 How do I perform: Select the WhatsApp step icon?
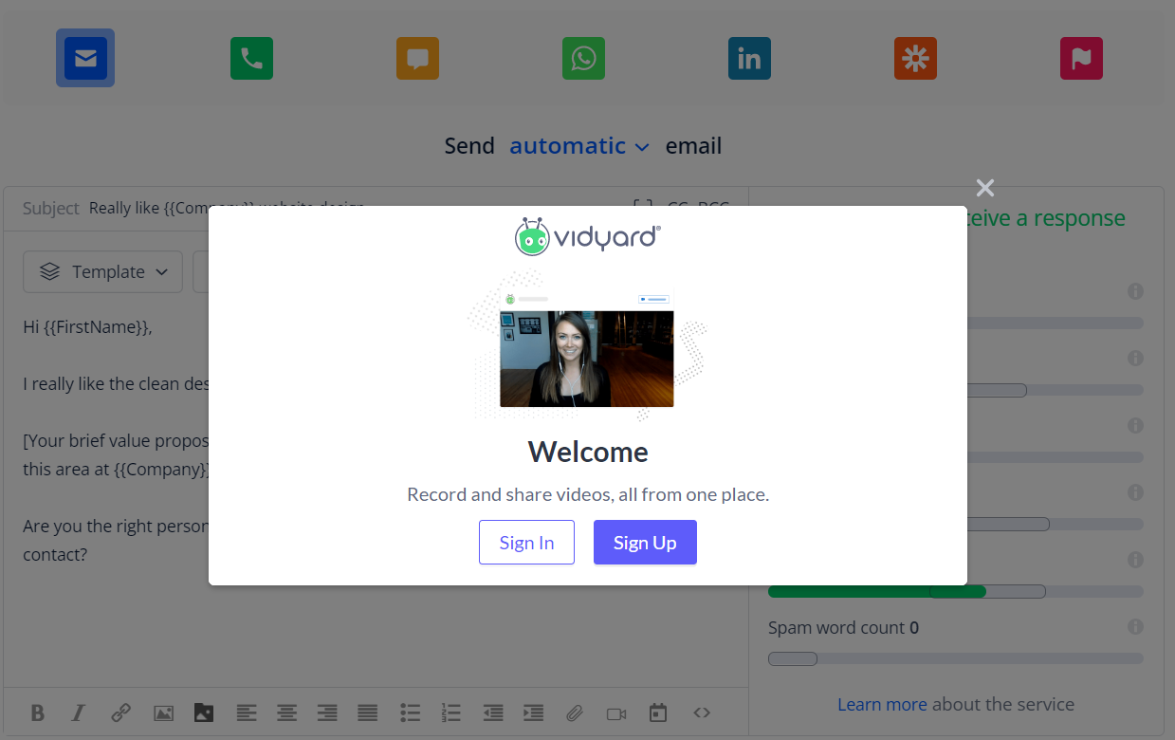583,58
